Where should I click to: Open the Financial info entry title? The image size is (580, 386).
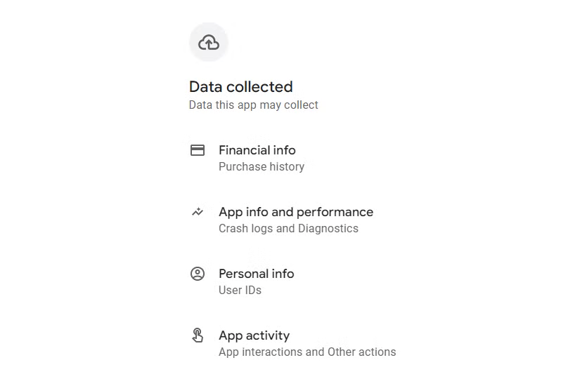(x=257, y=150)
